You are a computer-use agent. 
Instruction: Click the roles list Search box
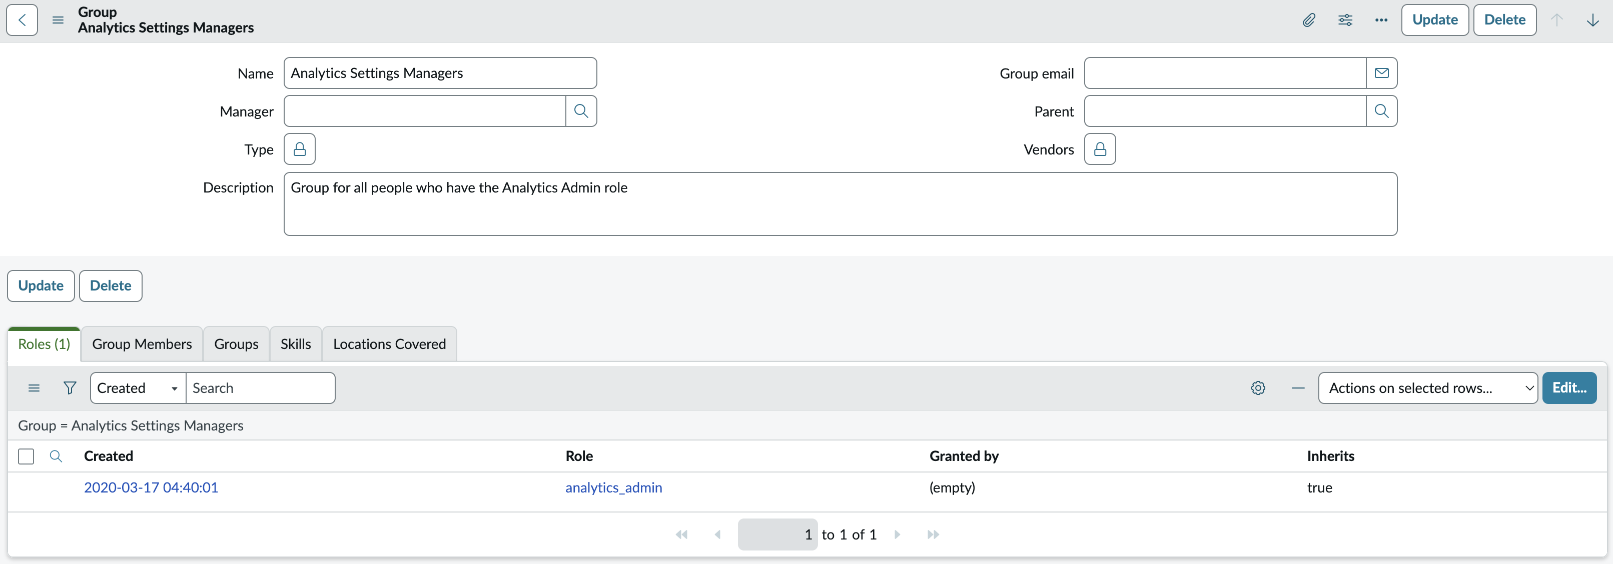pyautogui.click(x=261, y=388)
